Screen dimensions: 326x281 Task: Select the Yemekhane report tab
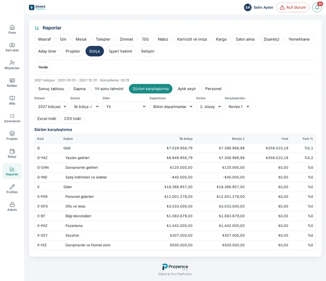[x=299, y=39]
